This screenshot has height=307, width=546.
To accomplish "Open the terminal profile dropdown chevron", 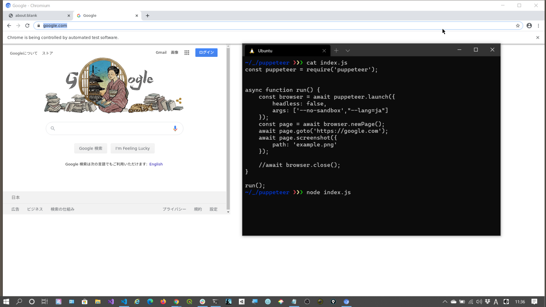I will (347, 50).
